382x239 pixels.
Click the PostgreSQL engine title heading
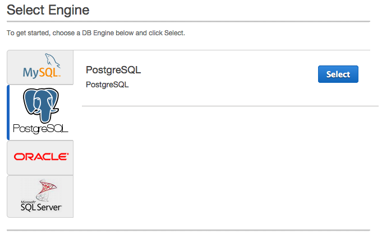coord(113,71)
